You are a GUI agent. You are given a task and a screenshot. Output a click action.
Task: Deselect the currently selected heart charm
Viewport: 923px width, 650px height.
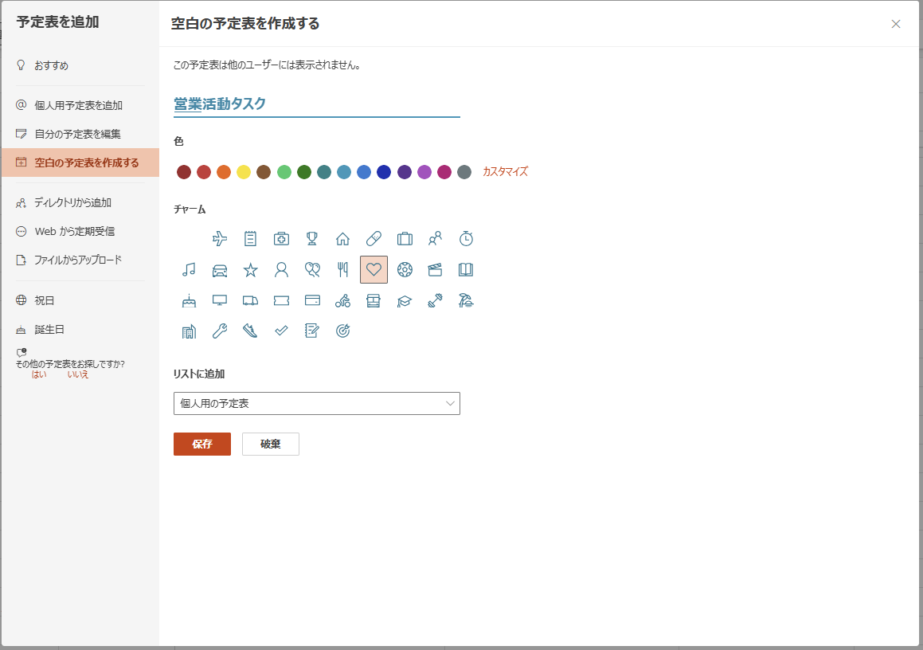(x=374, y=269)
